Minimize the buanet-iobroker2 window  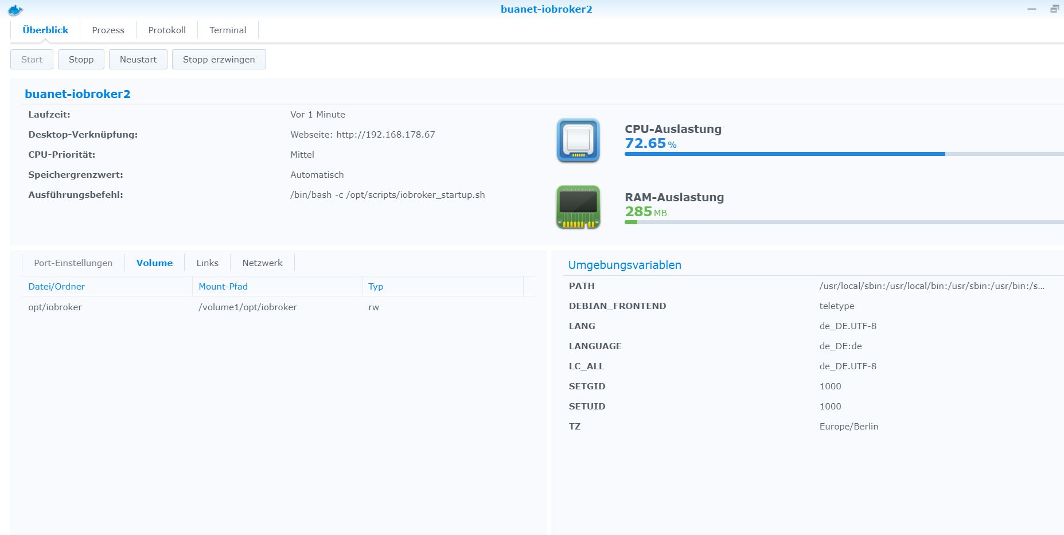(1032, 9)
